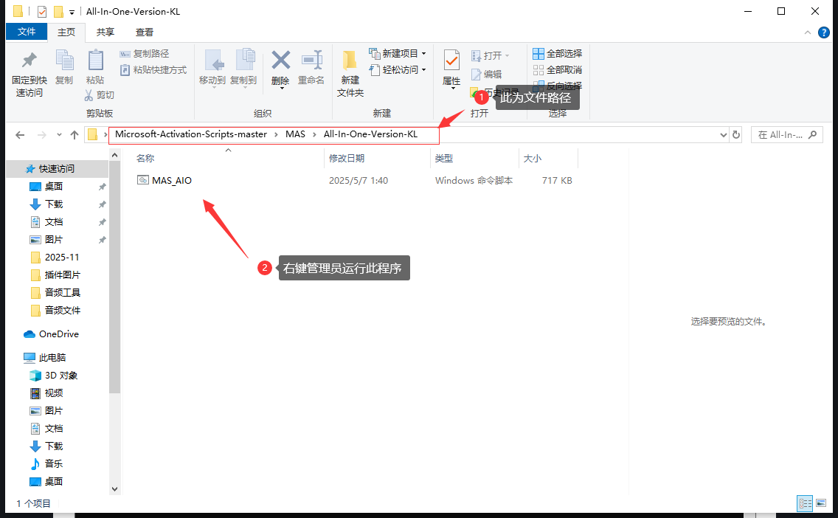Switch to details view toggle at bottom right
The width and height of the screenshot is (838, 518).
[805, 503]
